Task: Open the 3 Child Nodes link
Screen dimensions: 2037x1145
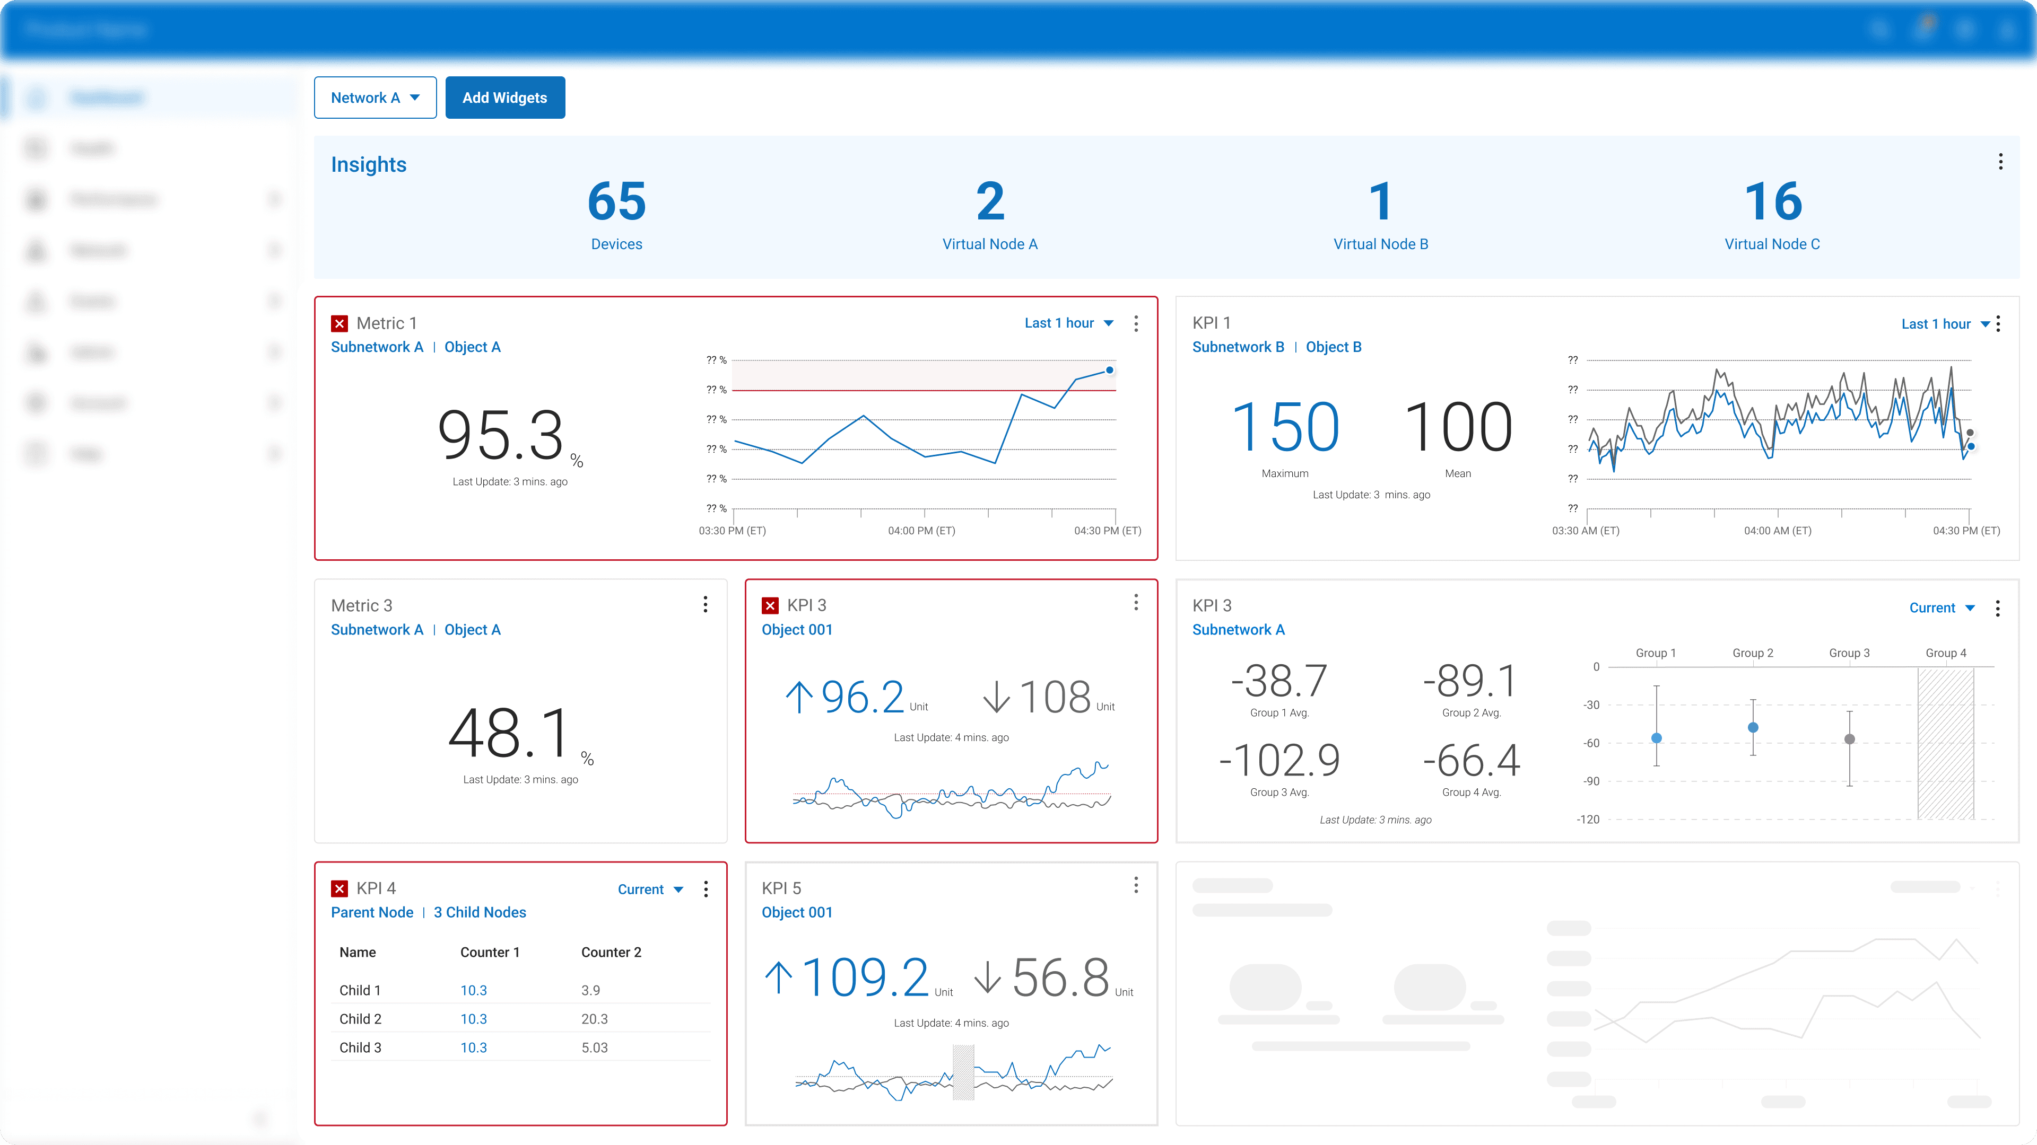Action: coord(479,912)
